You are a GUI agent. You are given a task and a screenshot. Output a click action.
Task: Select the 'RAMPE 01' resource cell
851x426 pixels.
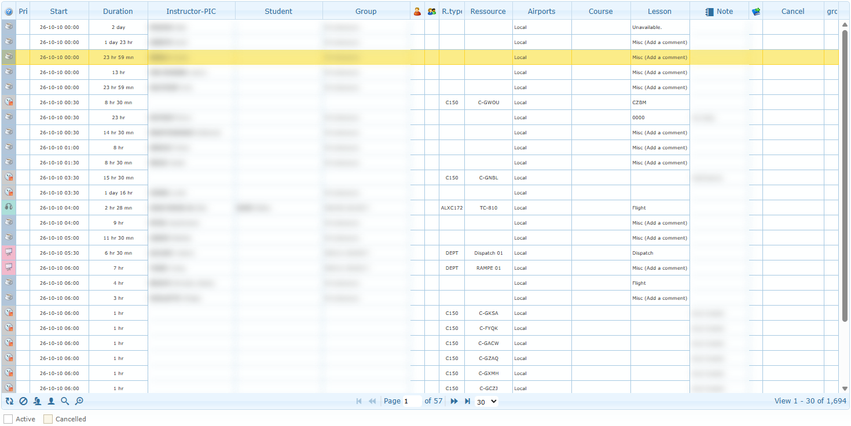(x=488, y=268)
